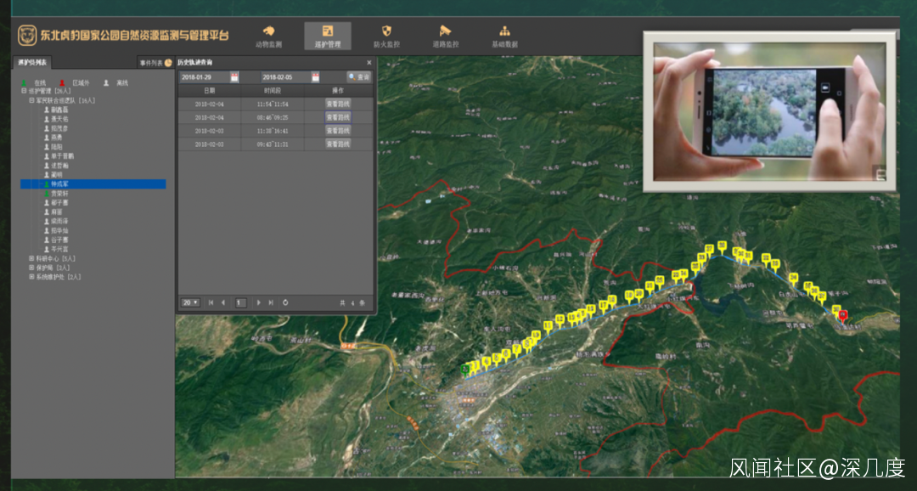Jump to first page of track results

211,302
